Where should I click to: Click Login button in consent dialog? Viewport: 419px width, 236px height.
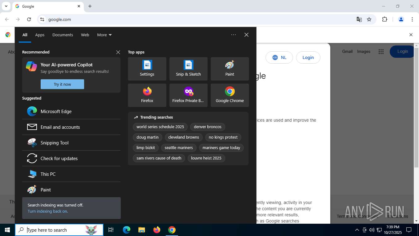coord(308,57)
